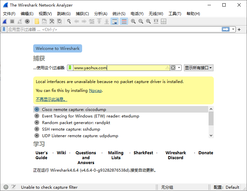This screenshot has height=191, width=247.
Task: Reload the capture file icon
Action: tap(59, 21)
